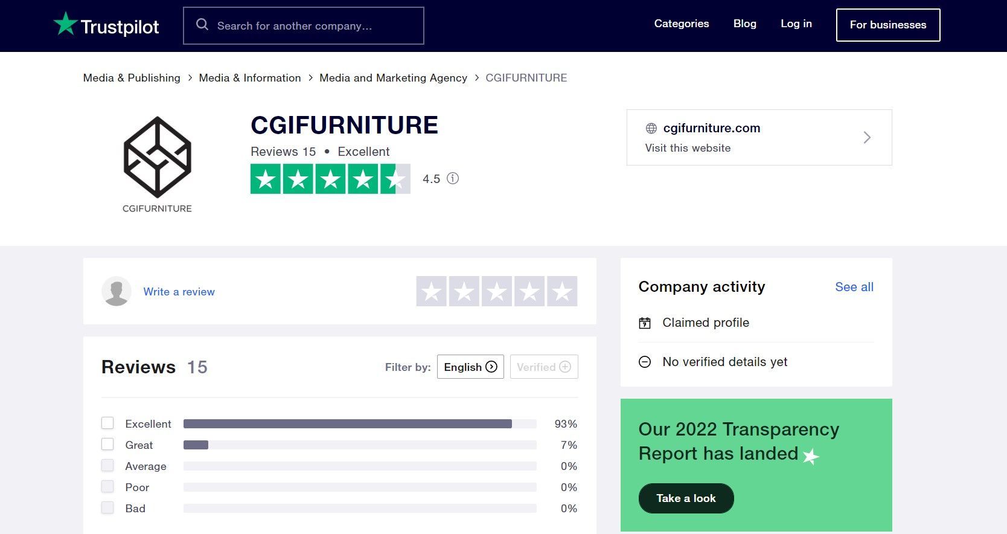Image resolution: width=1007 pixels, height=534 pixels.
Task: Click the search magnifier icon
Action: click(202, 25)
